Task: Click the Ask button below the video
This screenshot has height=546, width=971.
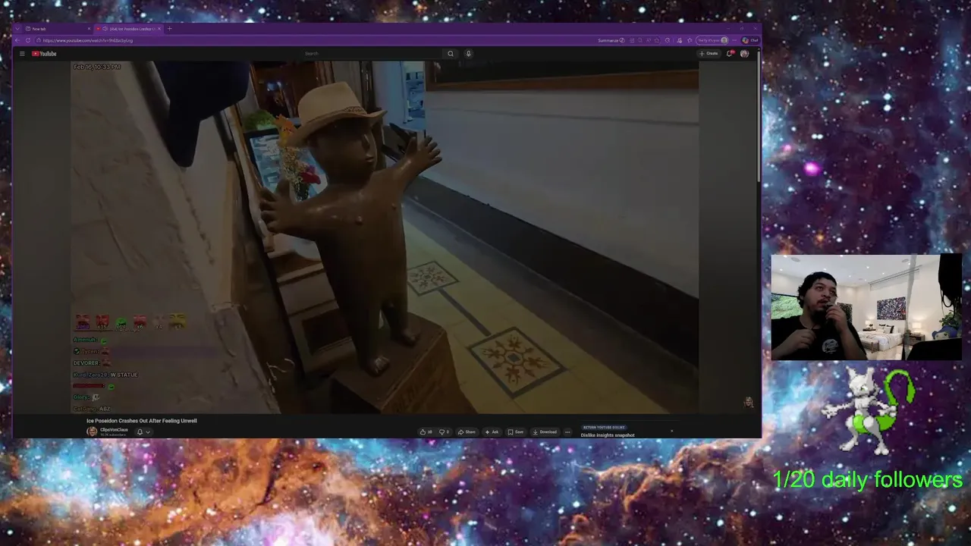Action: click(492, 432)
